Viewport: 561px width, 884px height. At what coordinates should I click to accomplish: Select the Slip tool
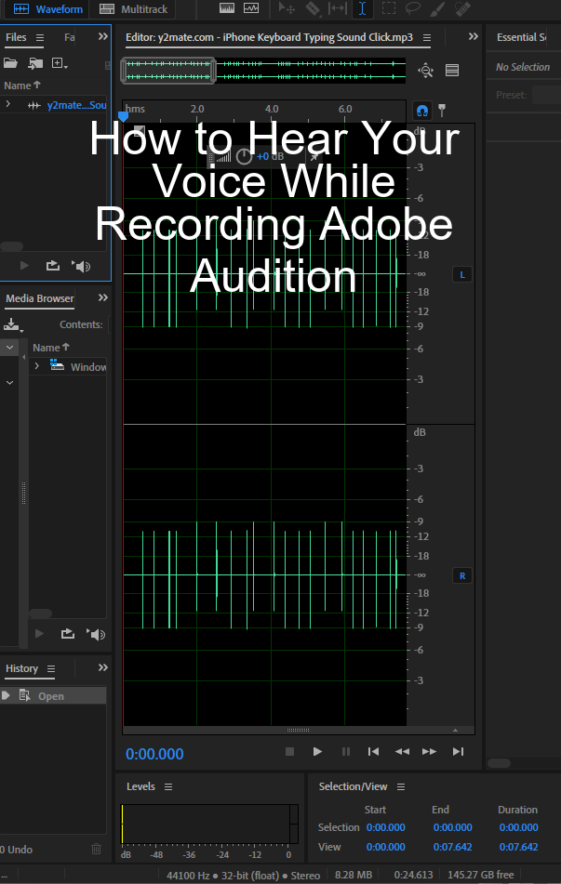point(338,8)
